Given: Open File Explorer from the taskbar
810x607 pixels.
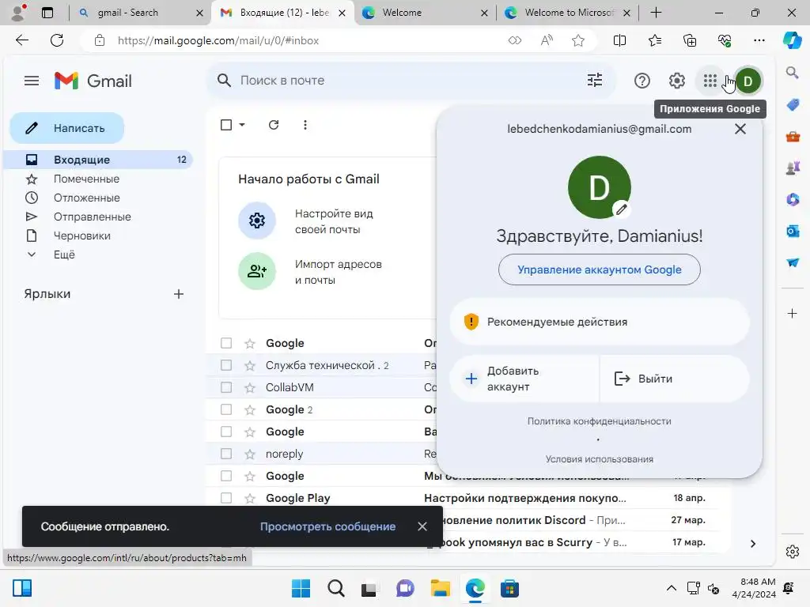Looking at the screenshot, I should click(x=440, y=588).
